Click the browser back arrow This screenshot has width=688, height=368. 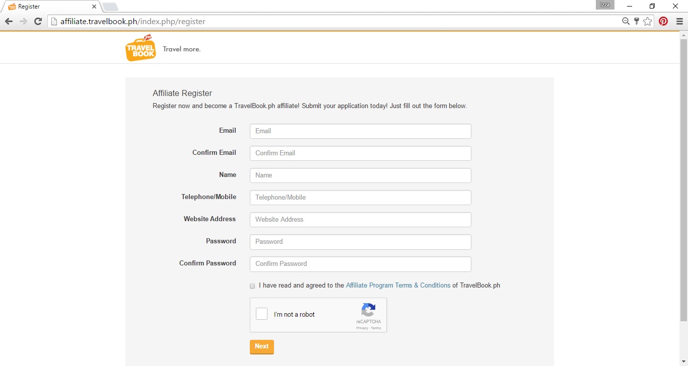[9, 22]
